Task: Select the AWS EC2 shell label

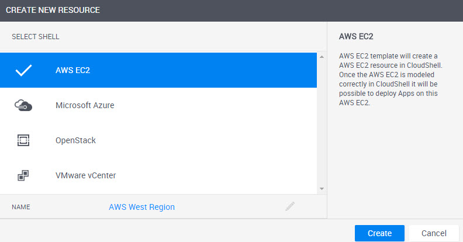Action: point(72,70)
